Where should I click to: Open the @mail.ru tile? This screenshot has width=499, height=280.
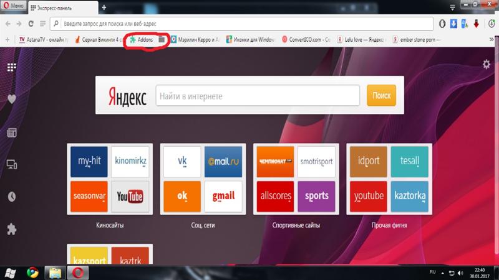223,162
